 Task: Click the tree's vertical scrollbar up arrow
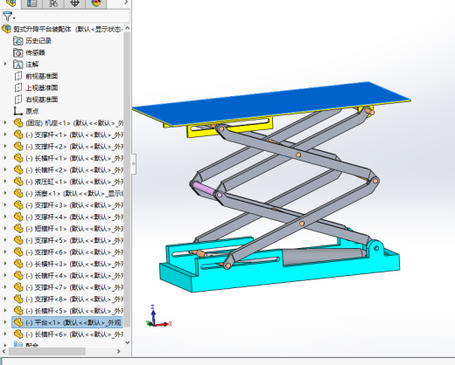[127, 28]
